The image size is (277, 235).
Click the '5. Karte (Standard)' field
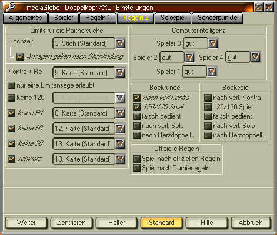pos(84,73)
